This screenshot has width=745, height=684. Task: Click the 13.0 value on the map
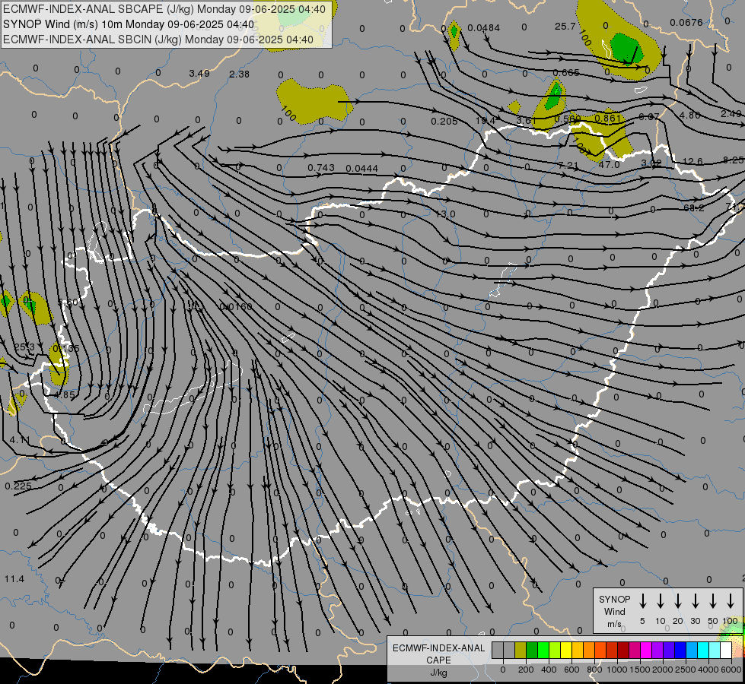click(445, 214)
